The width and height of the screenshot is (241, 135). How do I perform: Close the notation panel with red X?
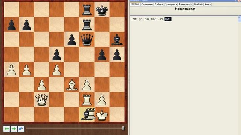coord(239,1)
